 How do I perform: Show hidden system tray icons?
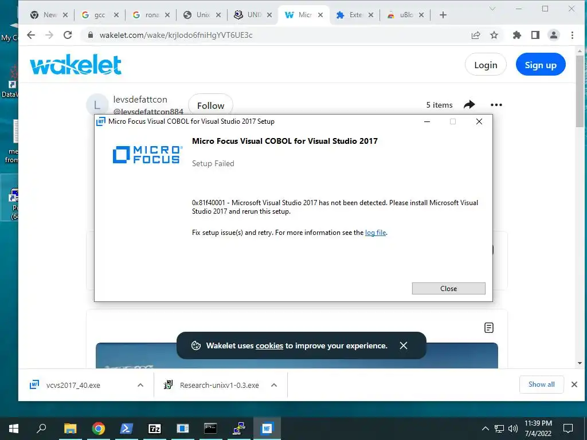(485, 429)
